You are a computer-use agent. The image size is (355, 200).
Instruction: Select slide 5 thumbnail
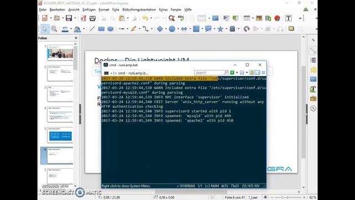point(60,135)
